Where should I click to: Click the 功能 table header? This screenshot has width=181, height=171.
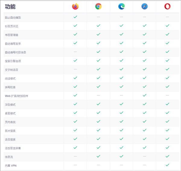click(x=10, y=7)
